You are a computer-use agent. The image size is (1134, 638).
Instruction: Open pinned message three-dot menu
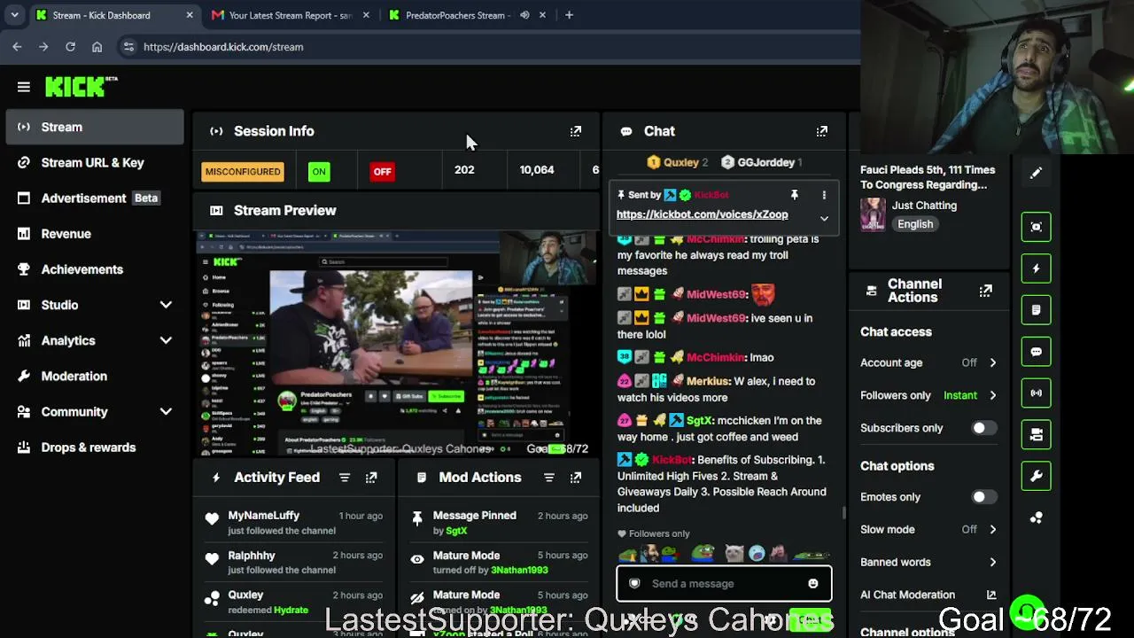[824, 195]
